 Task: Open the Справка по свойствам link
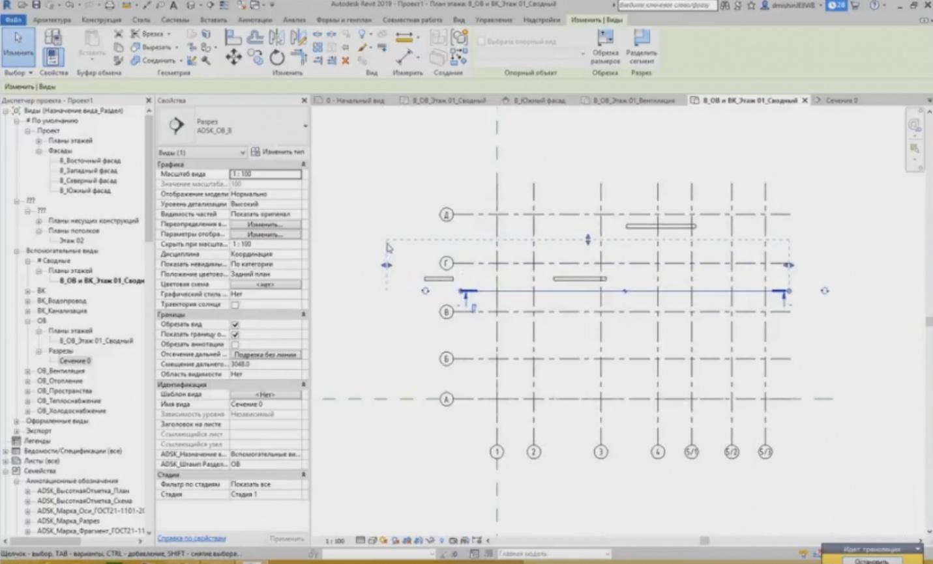(x=191, y=539)
